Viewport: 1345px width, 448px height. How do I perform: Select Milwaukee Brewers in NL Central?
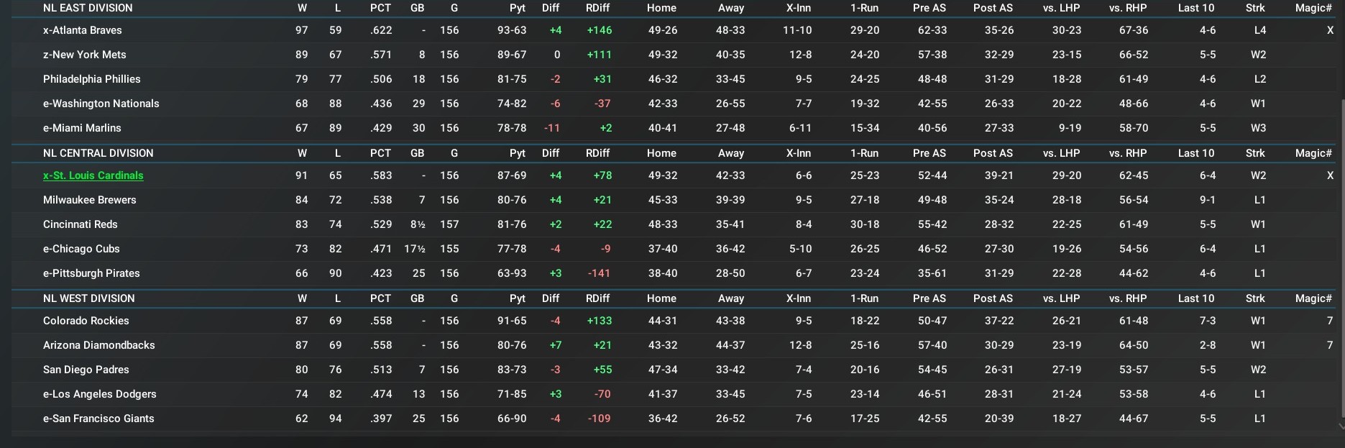(x=90, y=200)
